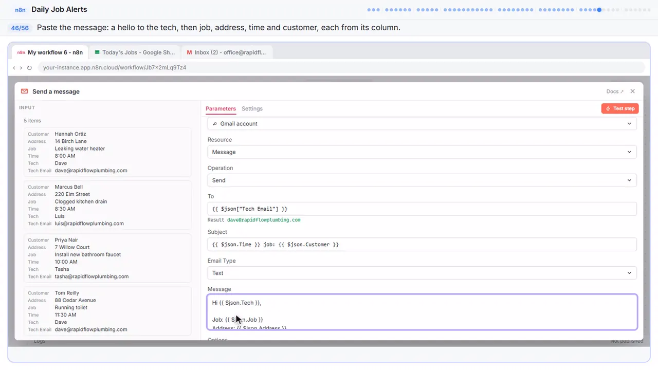
Task: Click the browser back arrow
Action: coord(14,68)
